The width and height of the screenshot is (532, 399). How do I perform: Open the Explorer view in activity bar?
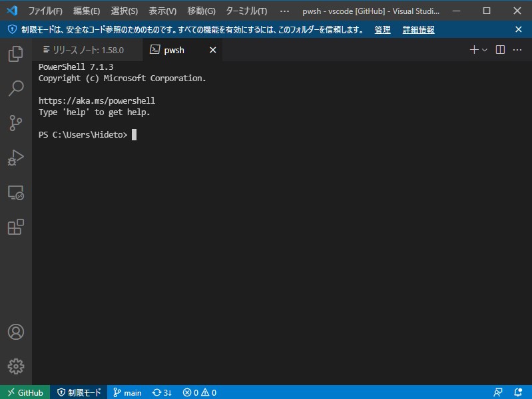pos(15,54)
